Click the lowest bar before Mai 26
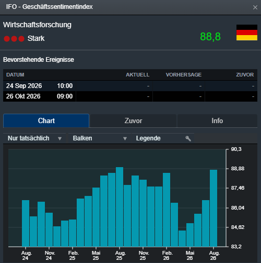Screen dimensions: 261x263 [182, 238]
